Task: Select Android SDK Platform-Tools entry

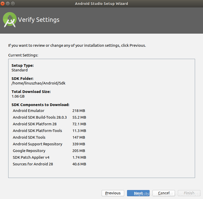Action: pyautogui.click(x=50, y=131)
